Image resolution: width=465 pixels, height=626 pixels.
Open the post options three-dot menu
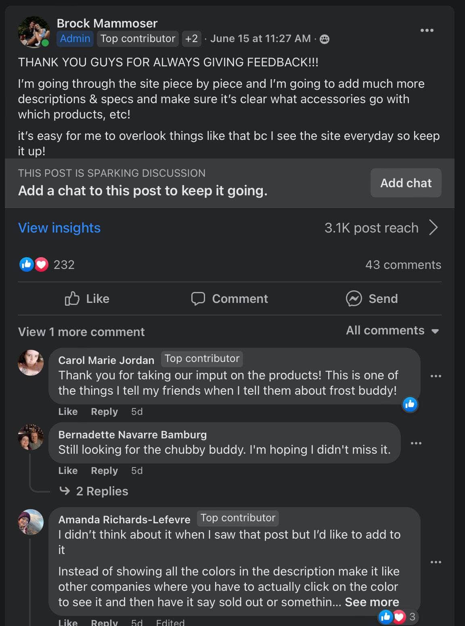(427, 30)
